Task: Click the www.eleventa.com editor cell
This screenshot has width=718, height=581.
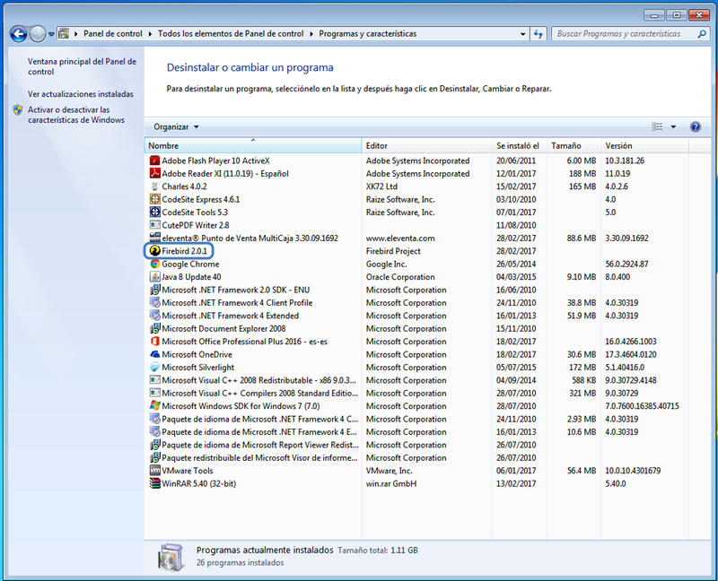Action: click(400, 238)
